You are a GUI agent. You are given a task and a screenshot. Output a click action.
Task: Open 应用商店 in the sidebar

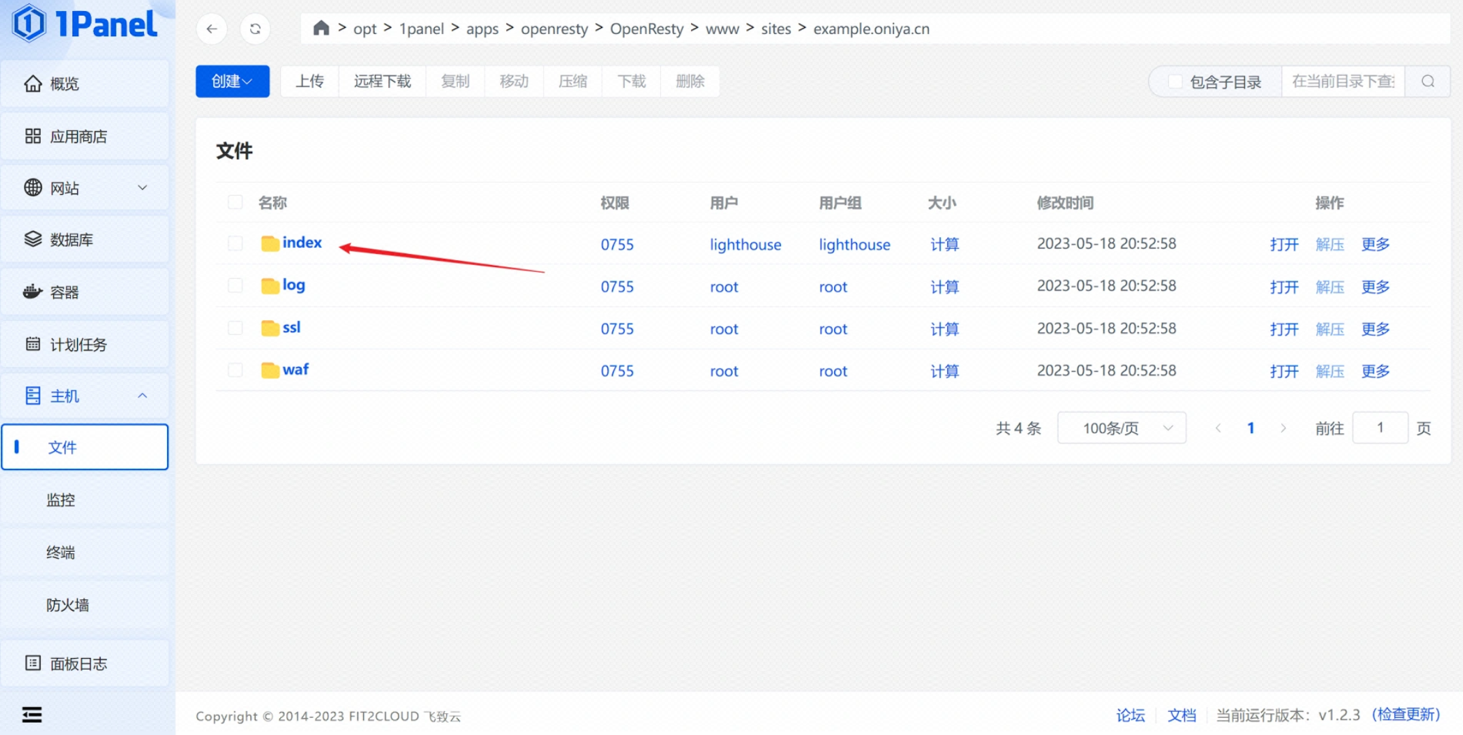[85, 136]
